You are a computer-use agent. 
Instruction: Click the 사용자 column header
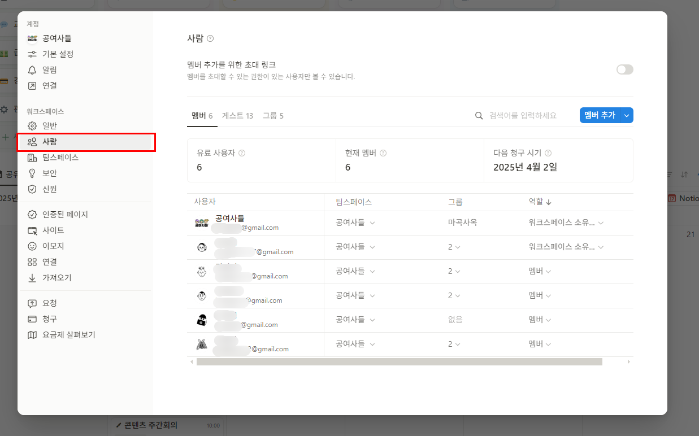[205, 202]
